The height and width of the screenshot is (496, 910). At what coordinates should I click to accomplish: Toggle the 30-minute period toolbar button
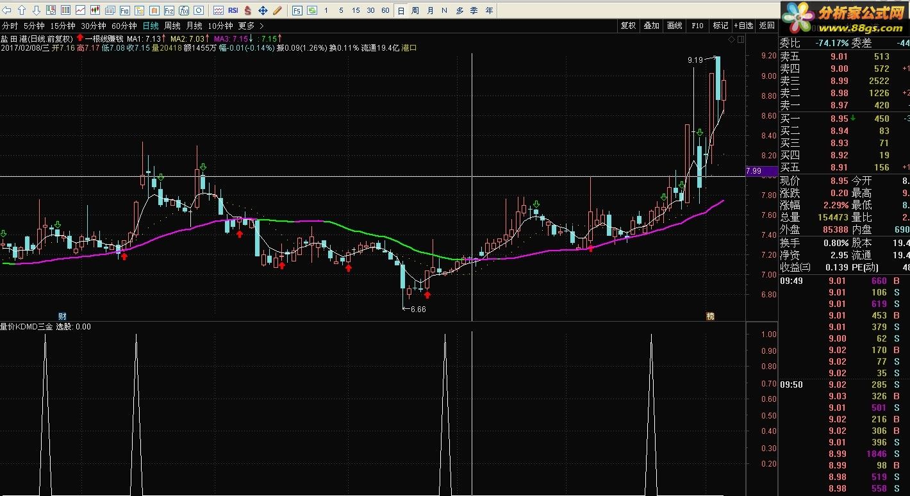(x=370, y=10)
